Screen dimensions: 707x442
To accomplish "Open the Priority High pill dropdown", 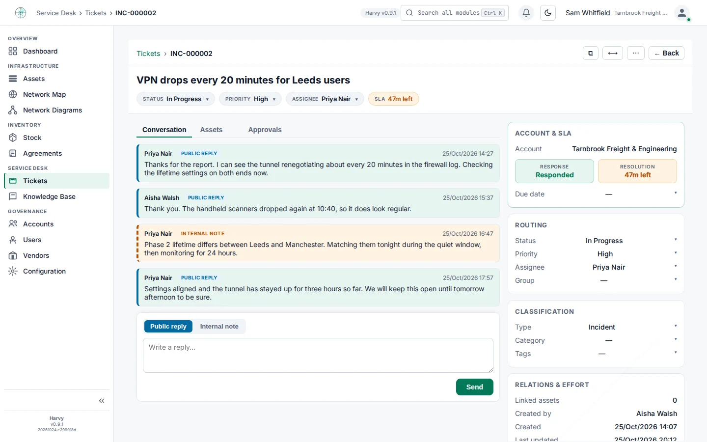I will point(250,99).
